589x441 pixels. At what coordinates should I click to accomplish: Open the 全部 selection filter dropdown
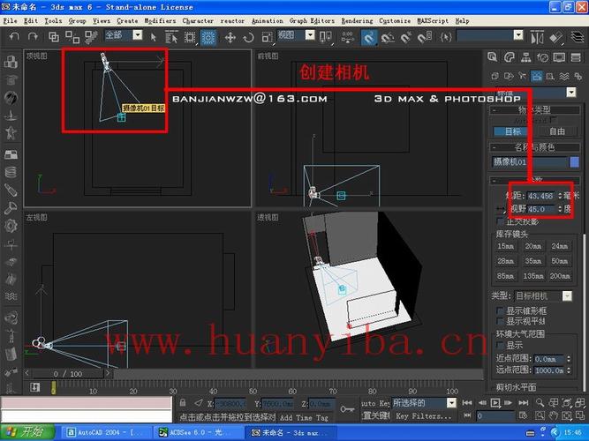(x=138, y=35)
